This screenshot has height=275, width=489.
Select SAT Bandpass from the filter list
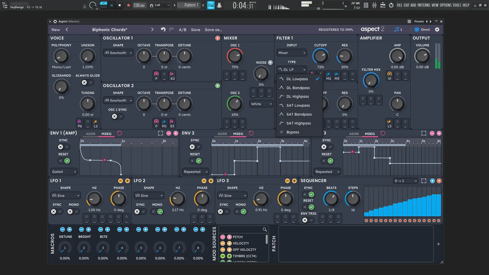(299, 114)
